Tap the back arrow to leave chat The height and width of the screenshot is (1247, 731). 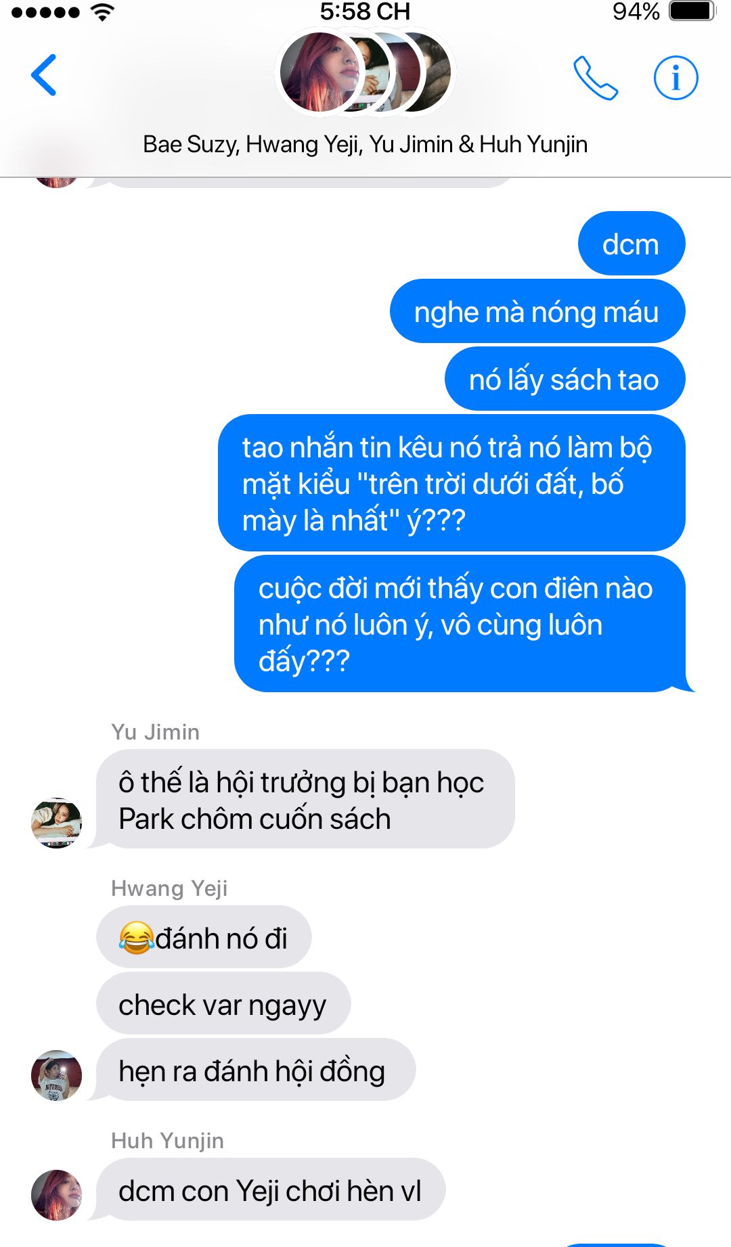click(x=44, y=75)
